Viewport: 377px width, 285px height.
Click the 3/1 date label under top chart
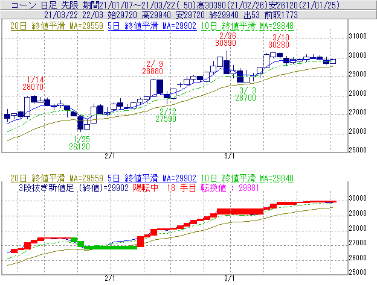[230, 156]
